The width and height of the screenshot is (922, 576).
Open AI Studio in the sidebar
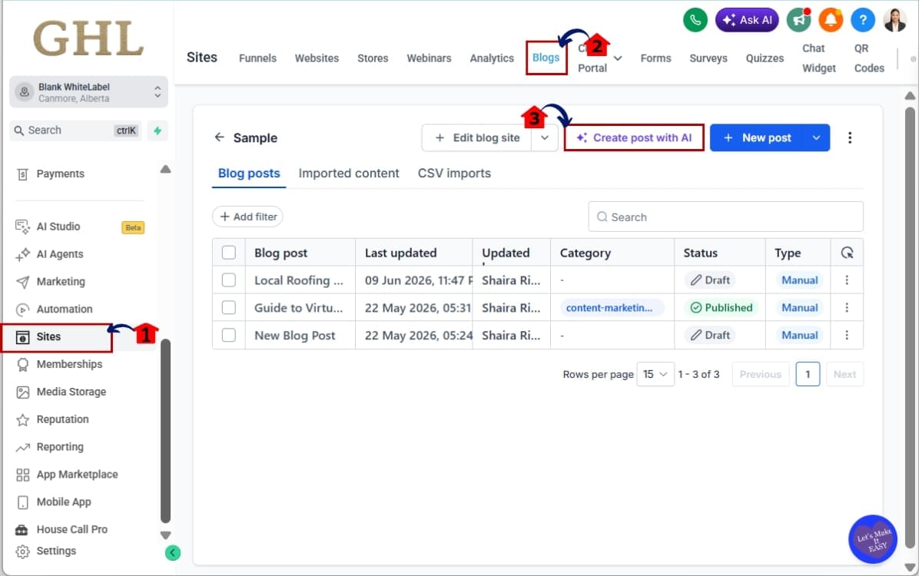click(x=58, y=227)
